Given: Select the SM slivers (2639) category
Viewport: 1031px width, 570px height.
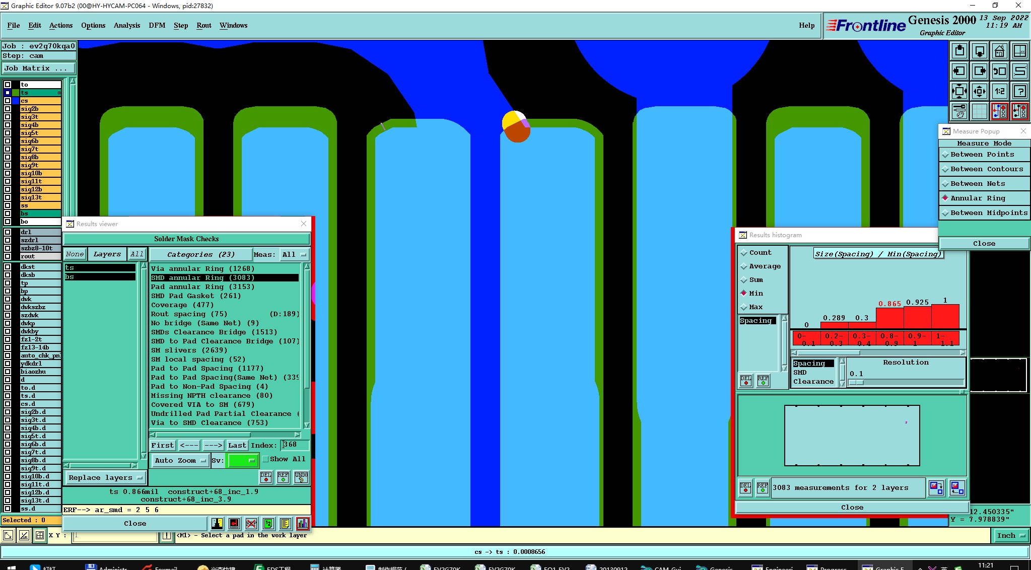Looking at the screenshot, I should [189, 350].
